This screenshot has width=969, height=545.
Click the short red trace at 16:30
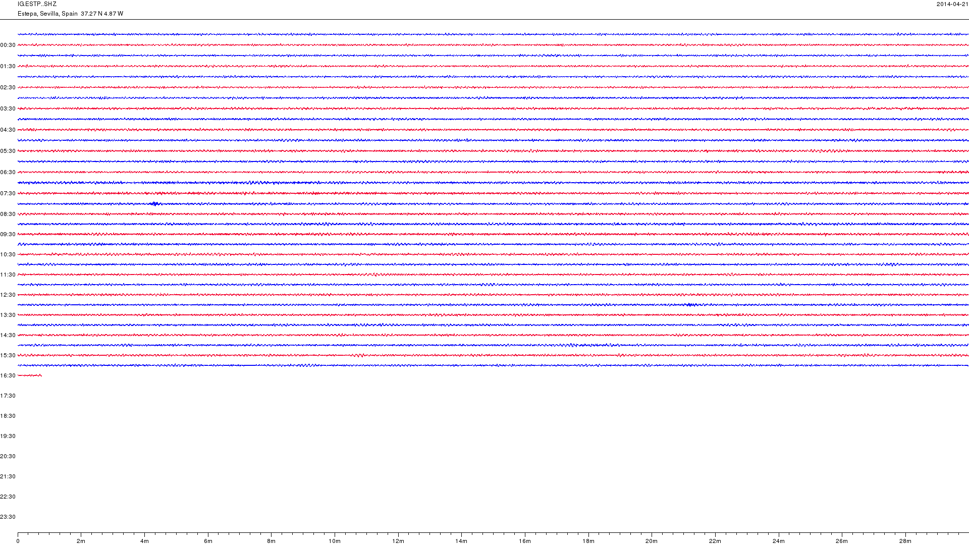point(30,375)
